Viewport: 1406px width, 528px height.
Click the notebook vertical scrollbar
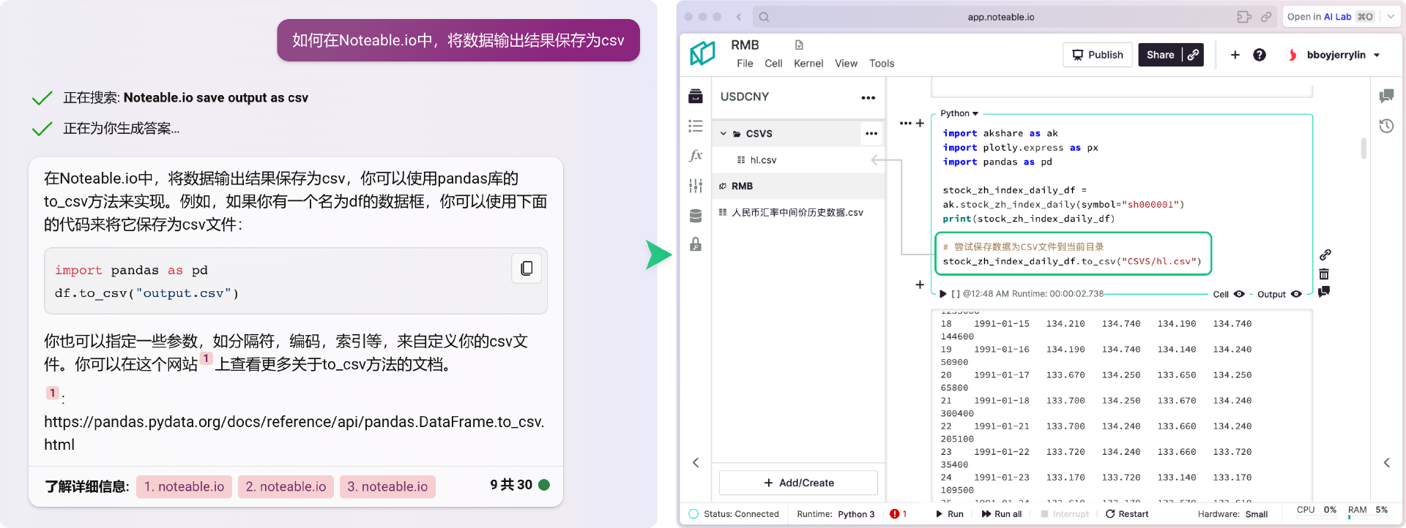point(1364,148)
